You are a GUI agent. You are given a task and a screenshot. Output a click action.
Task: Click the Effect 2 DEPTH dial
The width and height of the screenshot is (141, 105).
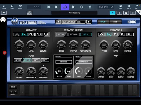pyautogui.click(x=88, y=71)
